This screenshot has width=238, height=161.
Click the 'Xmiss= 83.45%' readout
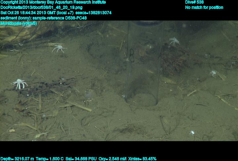tap(142, 159)
